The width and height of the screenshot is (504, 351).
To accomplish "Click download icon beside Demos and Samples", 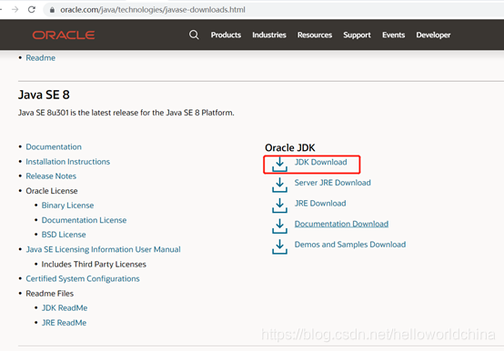I will (279, 246).
